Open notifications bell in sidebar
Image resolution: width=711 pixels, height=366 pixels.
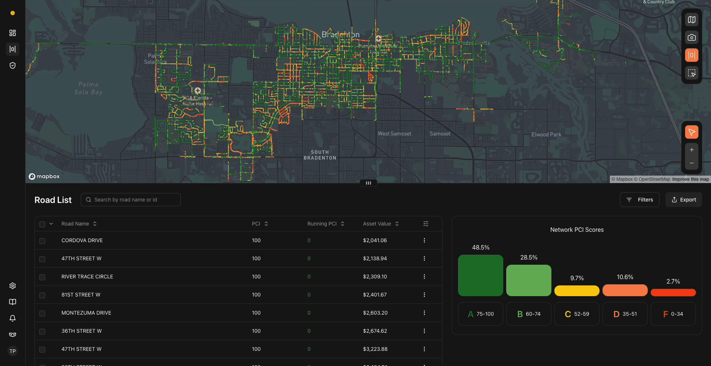click(13, 318)
